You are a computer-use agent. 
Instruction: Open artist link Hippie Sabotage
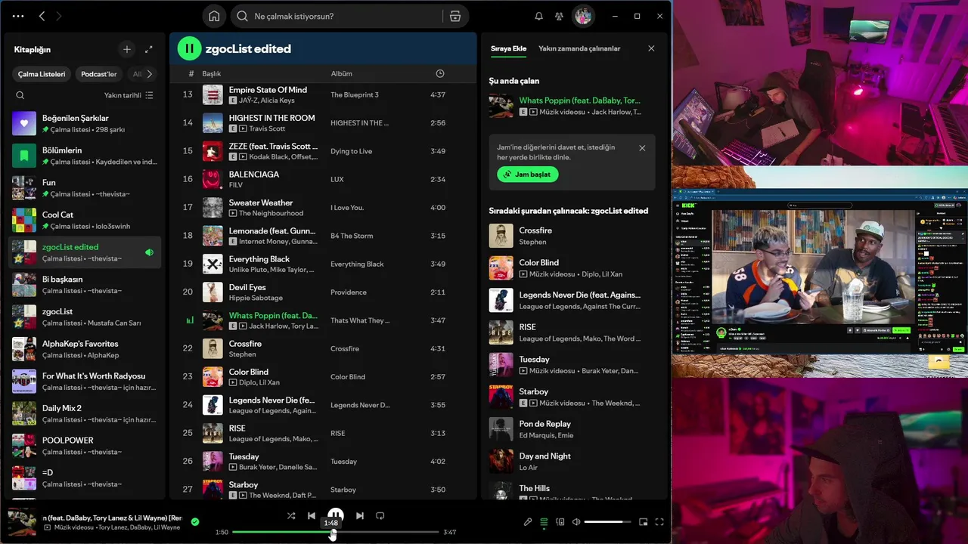(256, 298)
